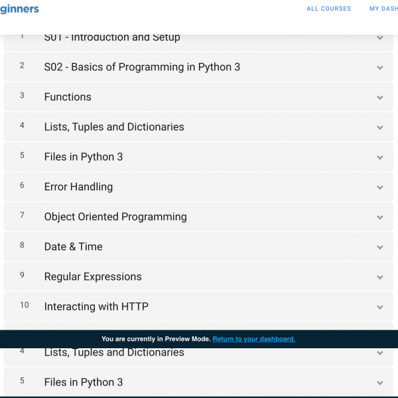Expand S02 - Basics of Programming chevron
Viewport: 398px width, 398px height.
(379, 68)
